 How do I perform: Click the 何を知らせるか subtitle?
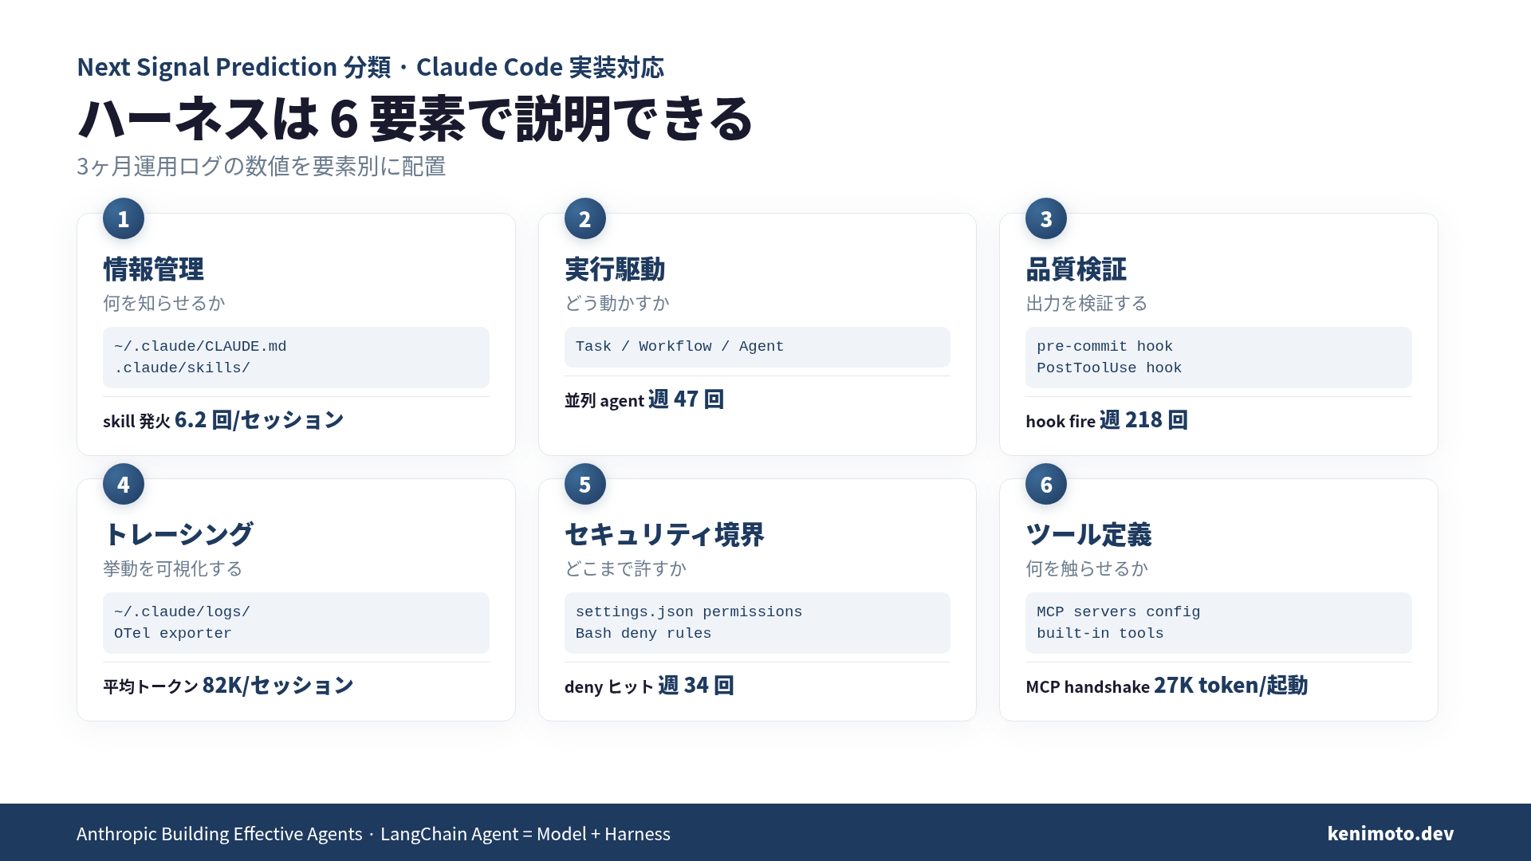(164, 303)
